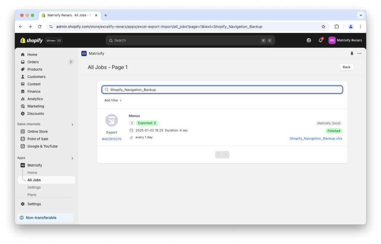Download Shopify_Navigation_Backup.xlsx file link
The image size is (381, 244).
(316, 138)
